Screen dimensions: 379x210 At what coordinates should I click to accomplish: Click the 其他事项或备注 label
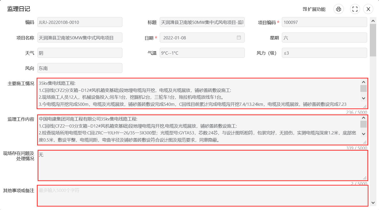[x=19, y=190]
